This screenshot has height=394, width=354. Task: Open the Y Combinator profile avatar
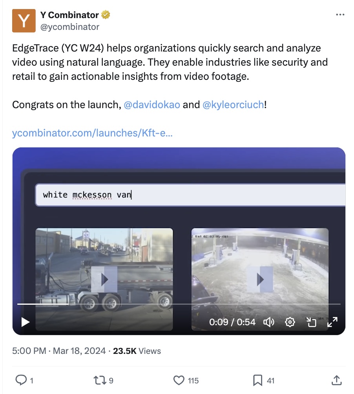[24, 20]
